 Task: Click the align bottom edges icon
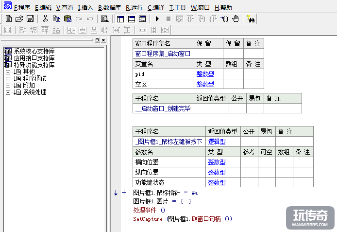pyautogui.click(x=56, y=30)
